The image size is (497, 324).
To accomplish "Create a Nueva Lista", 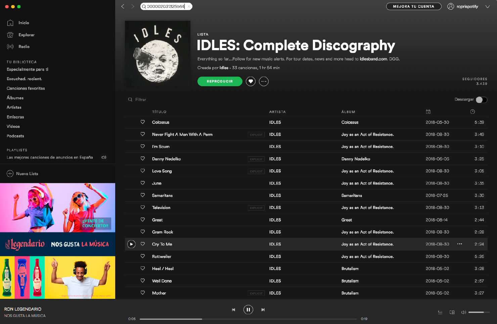I will coord(22,174).
